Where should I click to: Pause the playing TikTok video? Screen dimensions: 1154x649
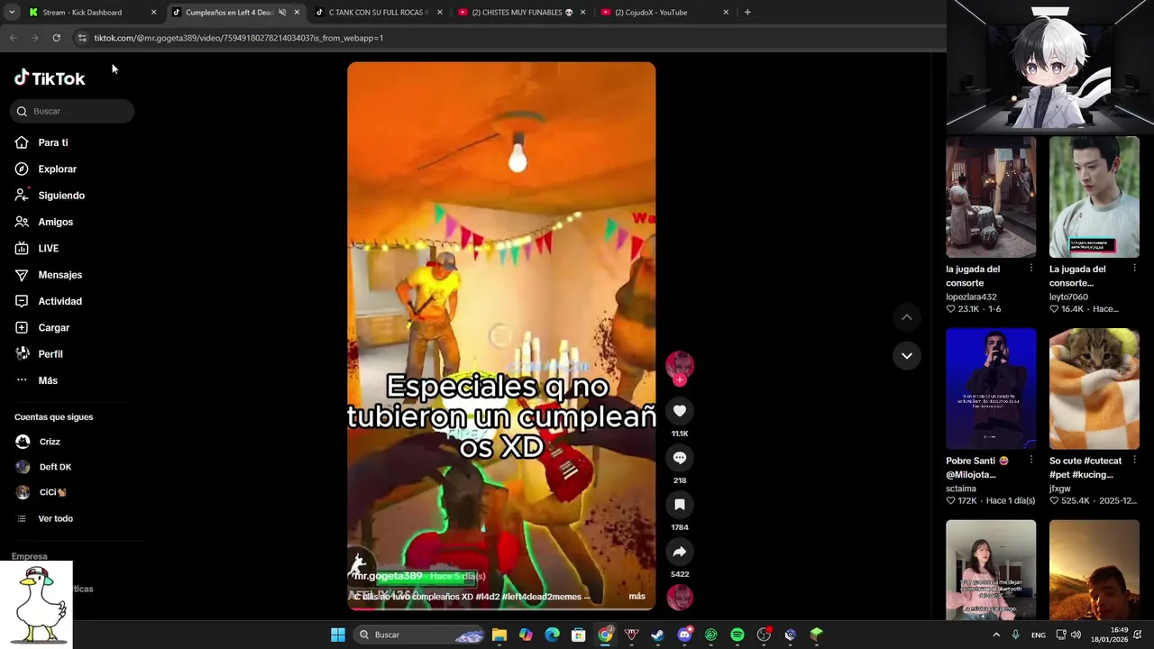[501, 335]
